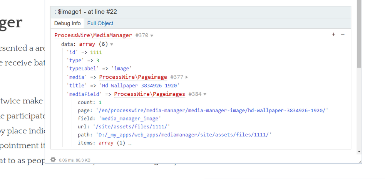Grab the panel resize handle at bottom-right corner
This screenshot has width=385, height=179.
point(360,161)
